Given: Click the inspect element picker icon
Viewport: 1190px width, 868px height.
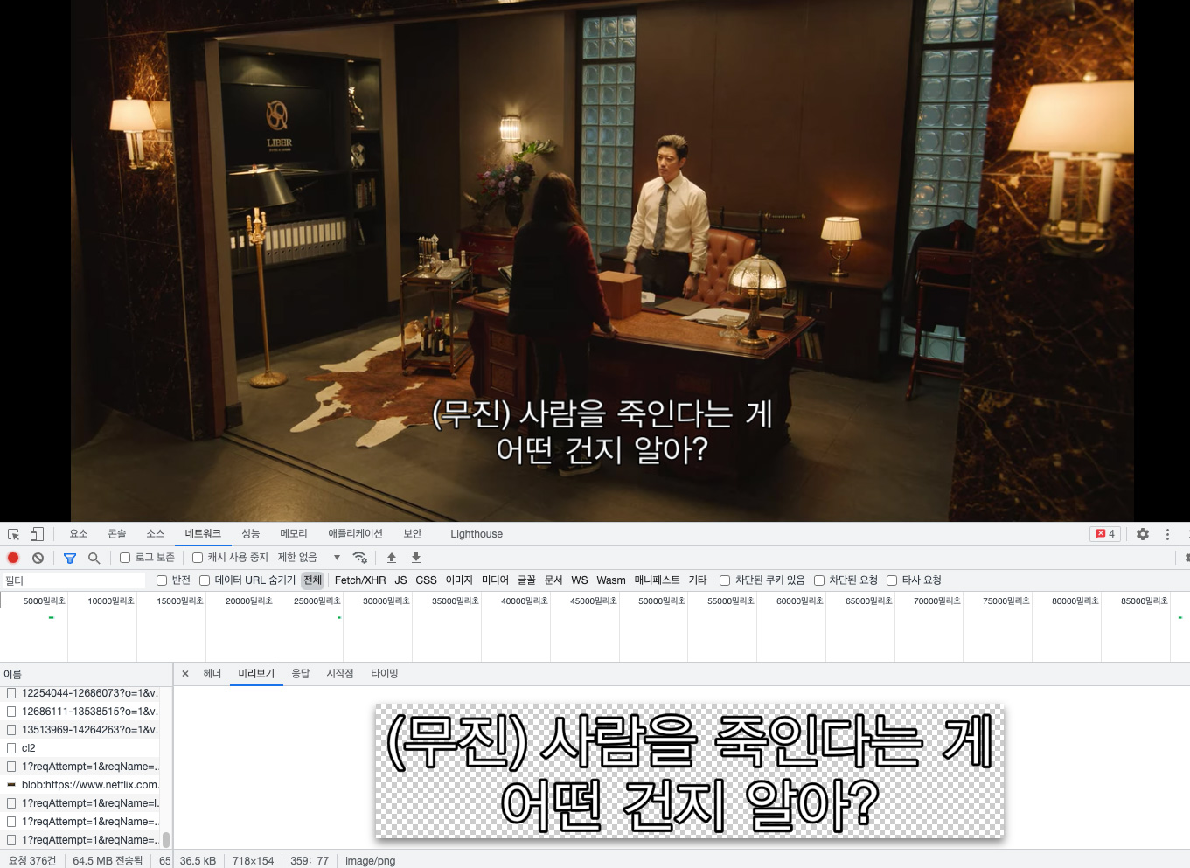Looking at the screenshot, I should coord(13,534).
